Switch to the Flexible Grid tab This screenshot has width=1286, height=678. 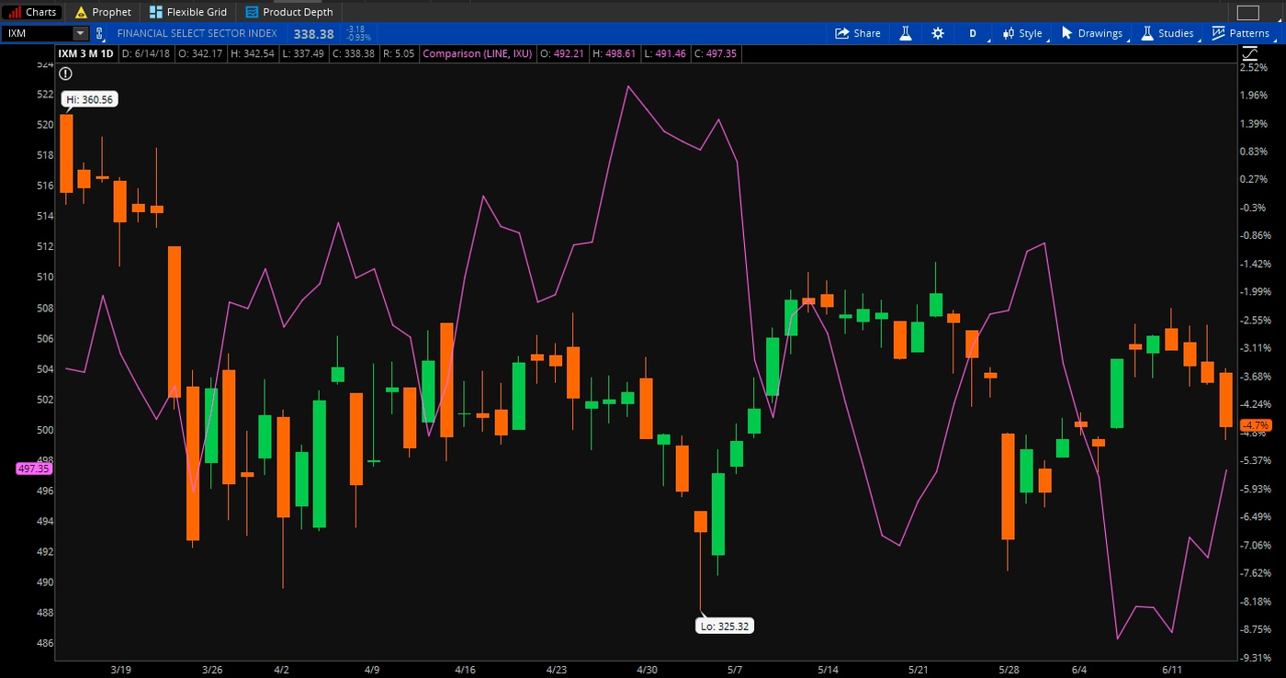click(x=188, y=12)
